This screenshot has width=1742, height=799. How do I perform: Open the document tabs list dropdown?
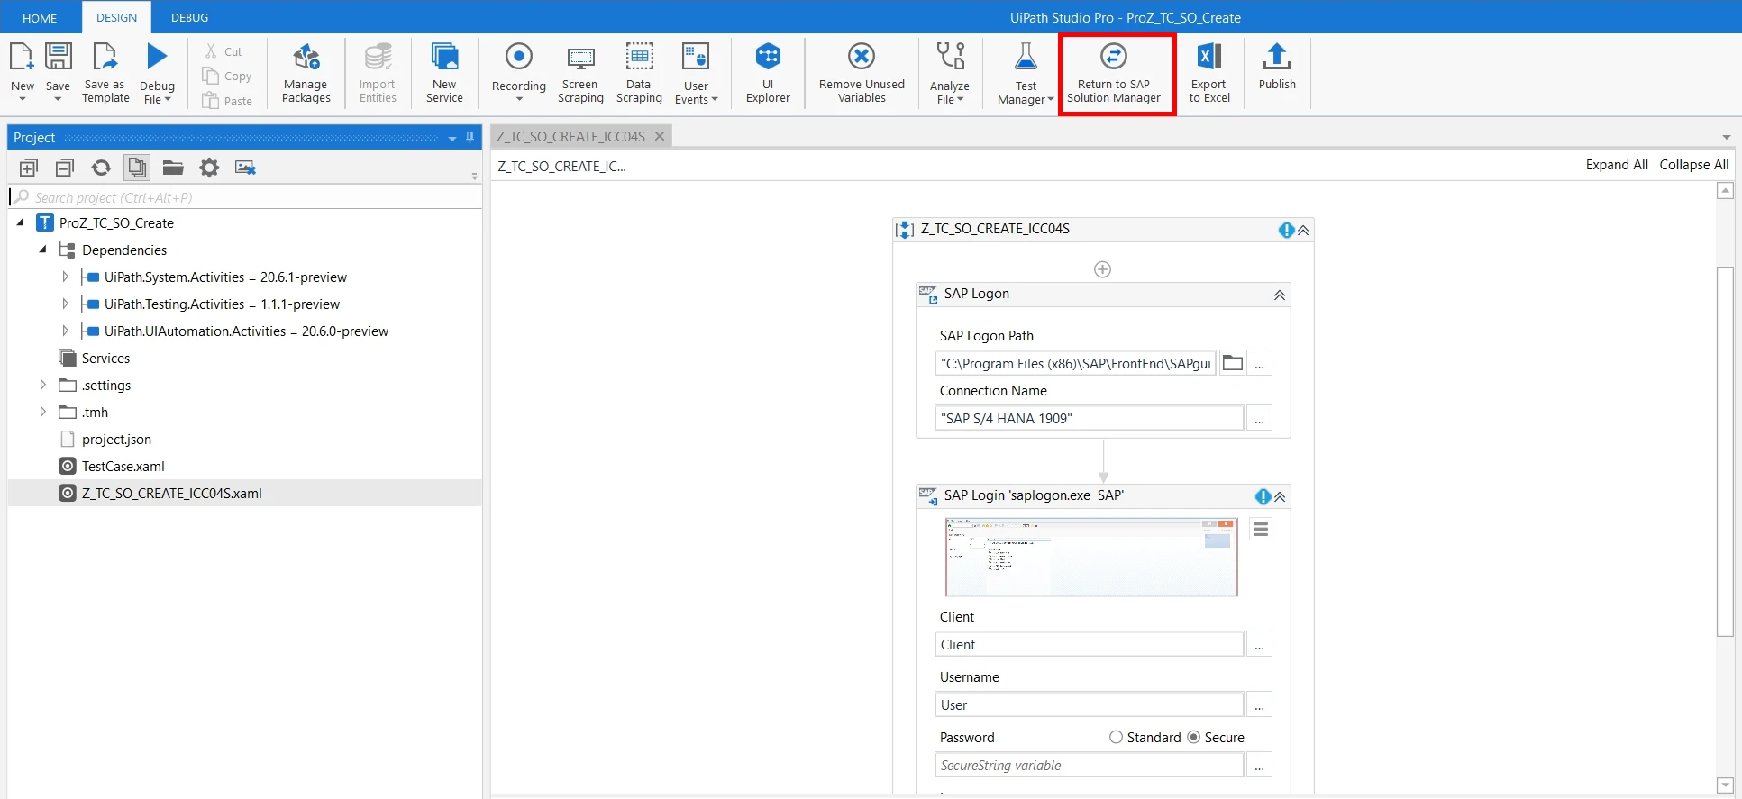click(1726, 138)
